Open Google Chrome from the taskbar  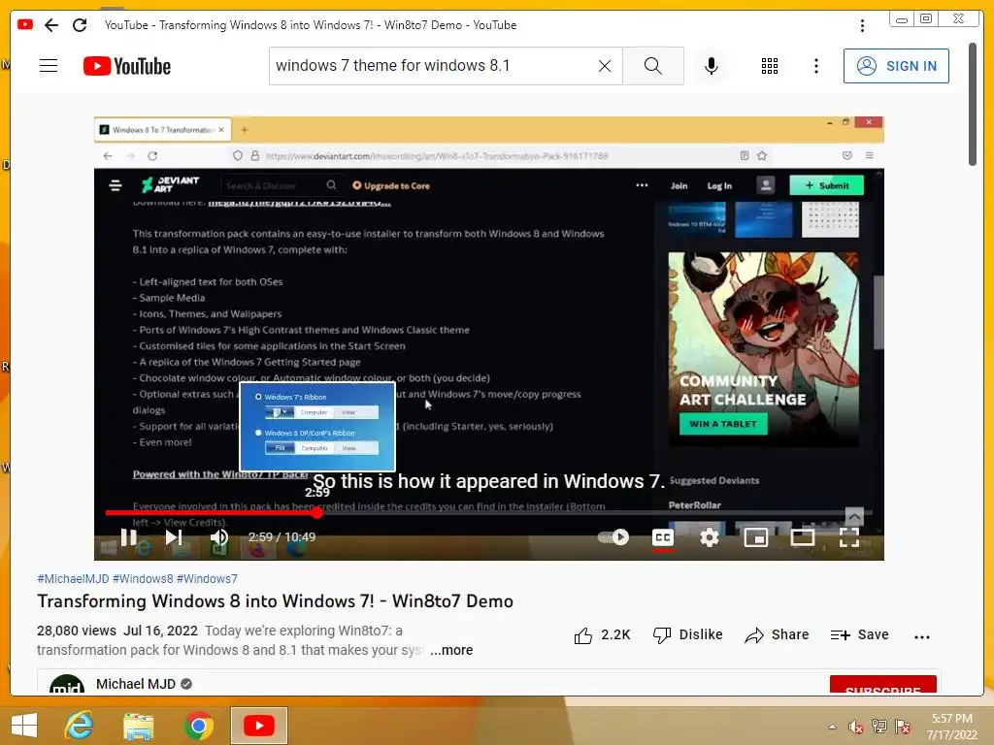click(198, 726)
